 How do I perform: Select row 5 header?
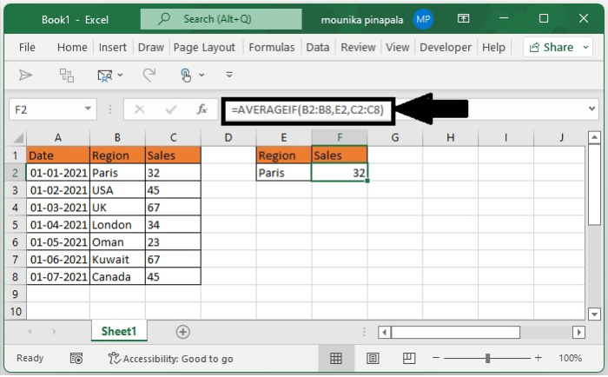(15, 225)
